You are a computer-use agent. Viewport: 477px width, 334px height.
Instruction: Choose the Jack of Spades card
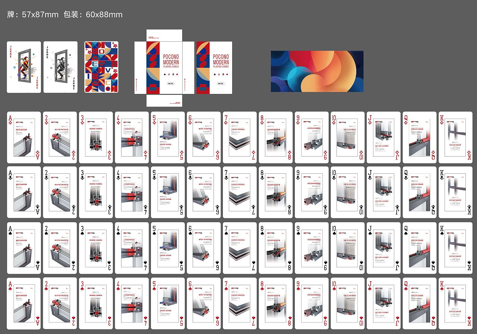click(383, 248)
